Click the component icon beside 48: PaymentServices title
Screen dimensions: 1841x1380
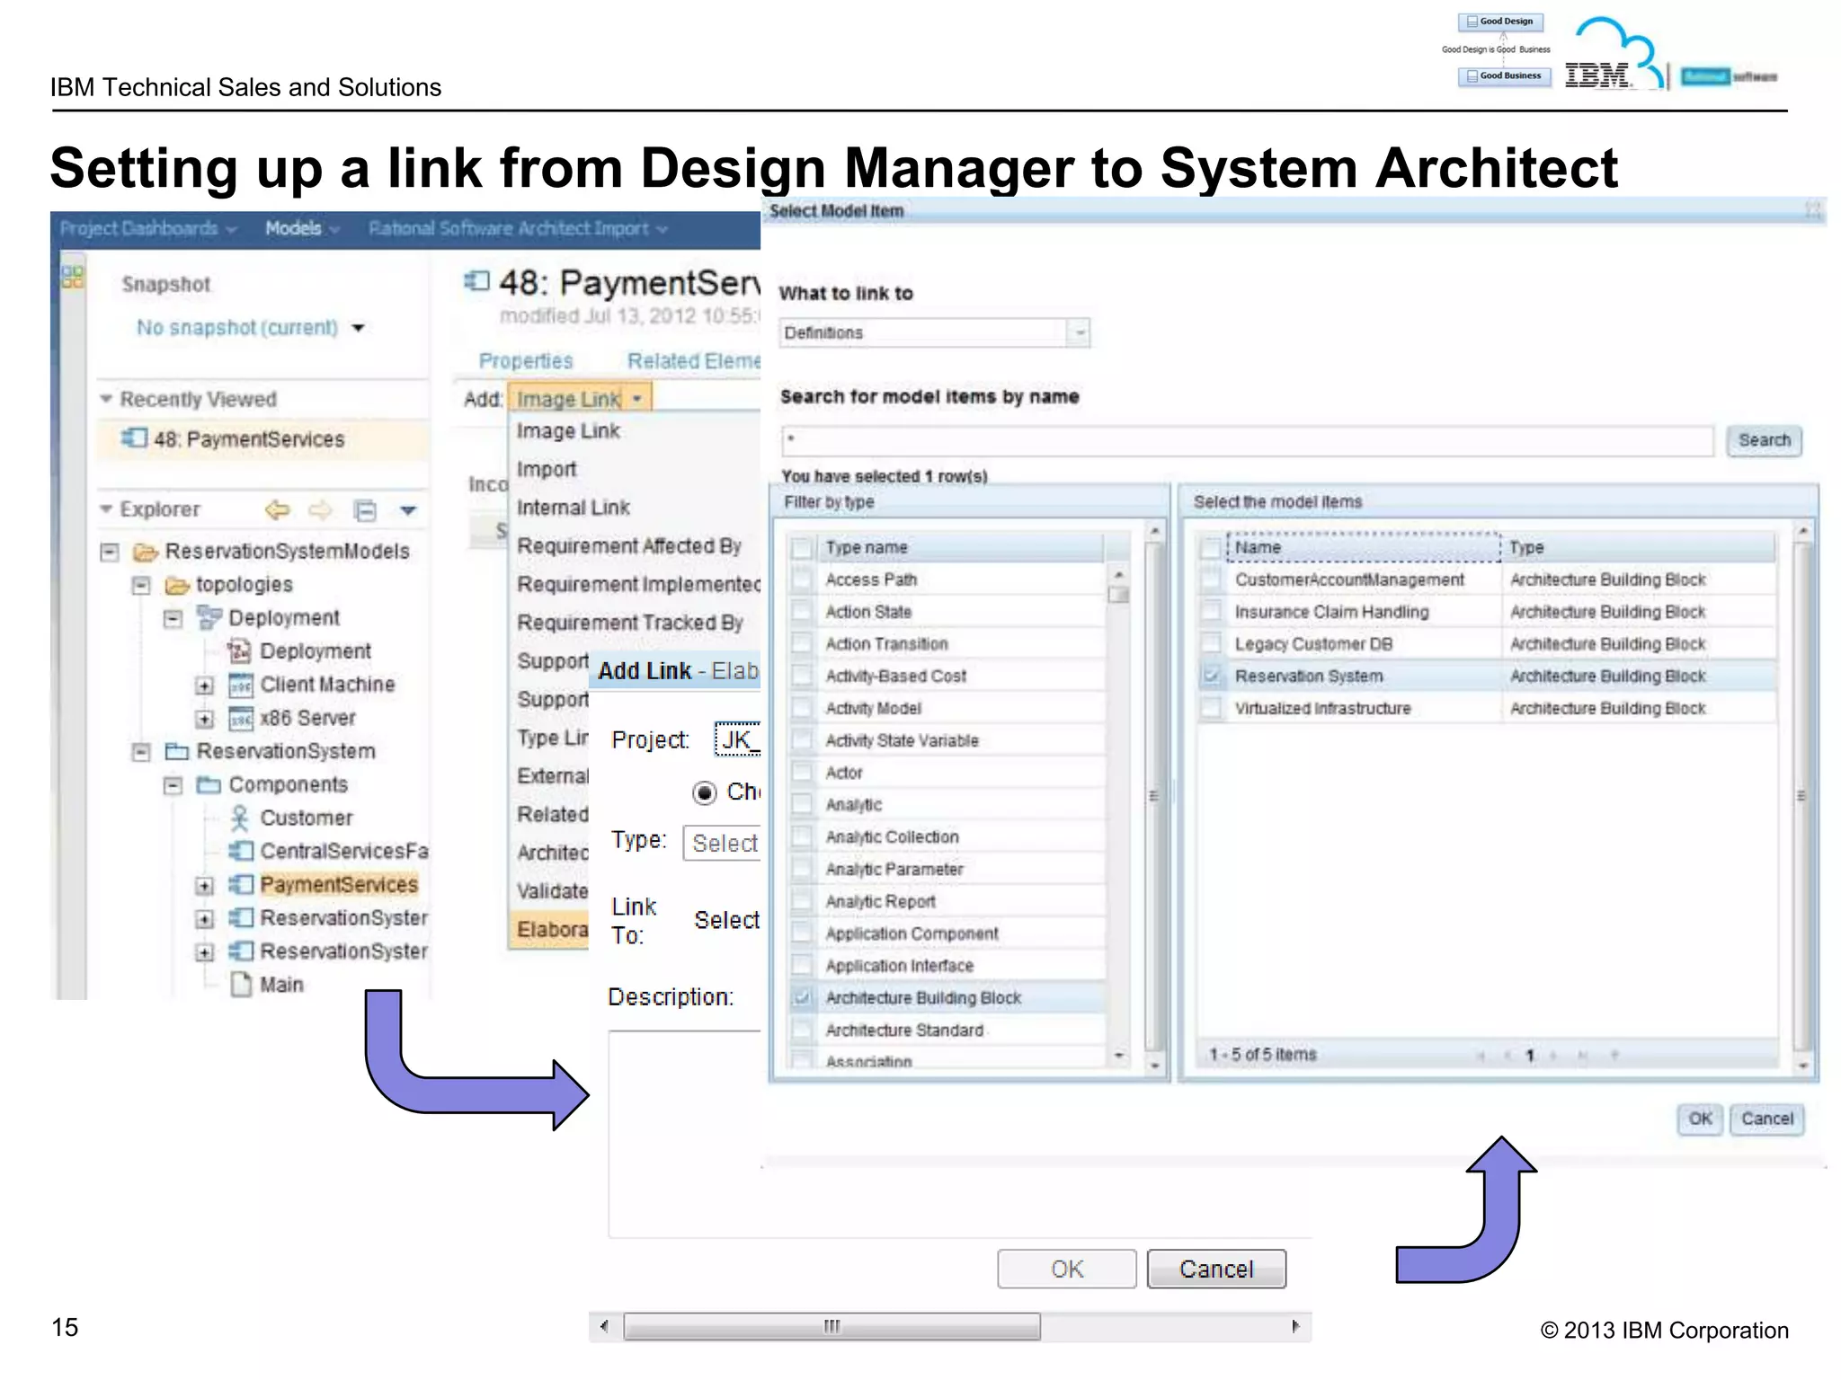pyautogui.click(x=477, y=282)
